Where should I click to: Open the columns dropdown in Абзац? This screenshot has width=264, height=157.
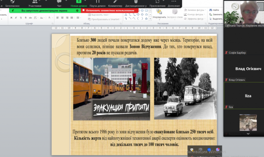point(78,17)
